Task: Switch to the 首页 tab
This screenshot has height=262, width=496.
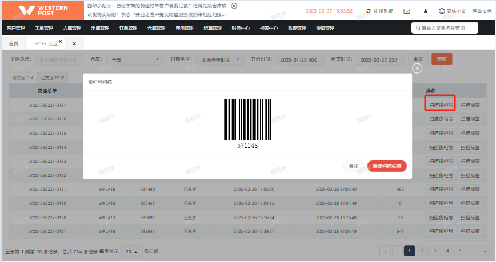Action: pos(14,43)
